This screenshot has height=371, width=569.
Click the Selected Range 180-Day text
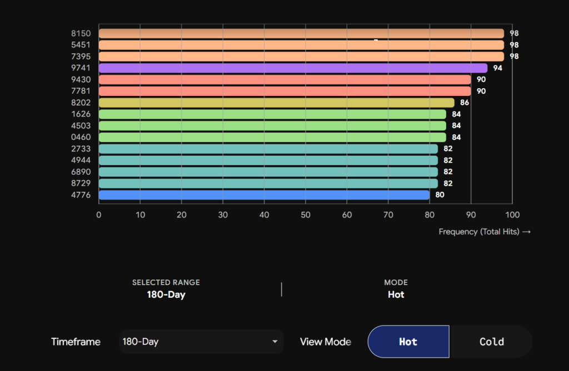pos(166,294)
